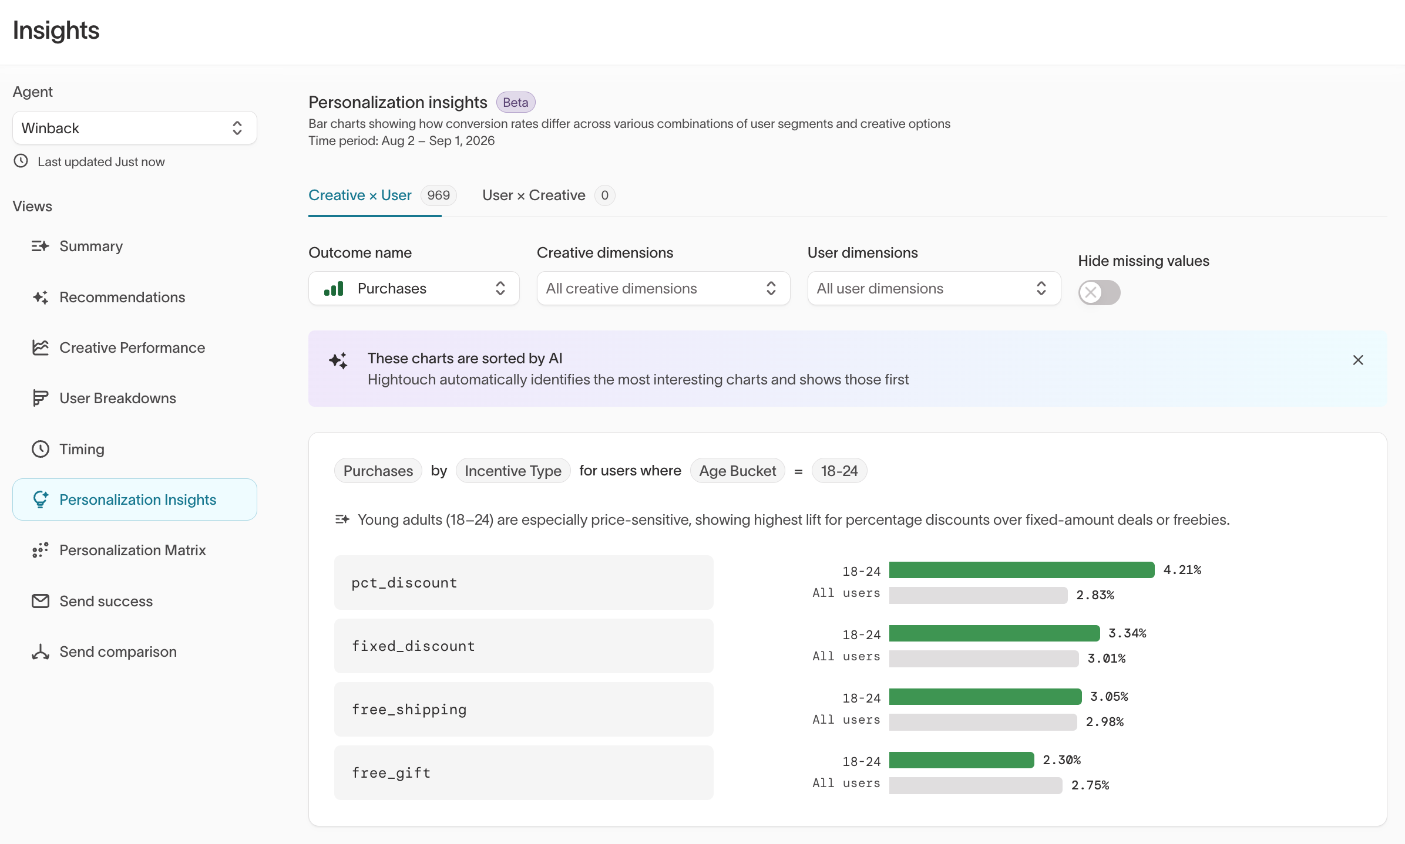Expand the All user dimensions dropdown
This screenshot has width=1405, height=844.
[x=934, y=288]
